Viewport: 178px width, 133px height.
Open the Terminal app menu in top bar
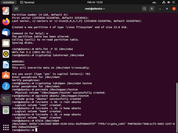[x=27, y=2]
